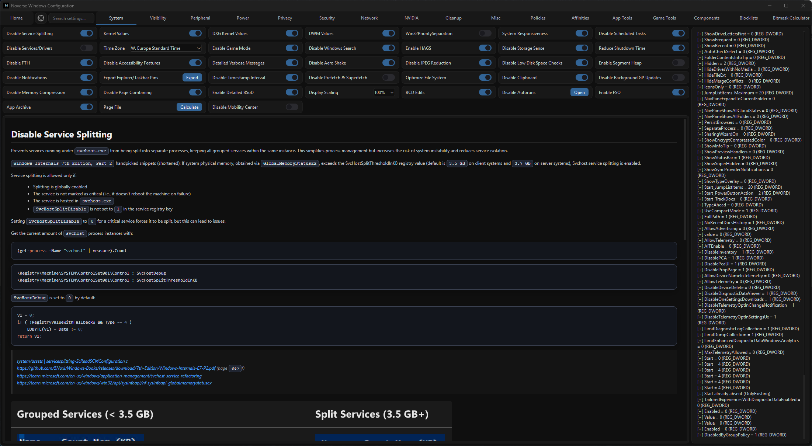812x446 pixels.
Task: Enable the Segment Heap toggle
Action: pos(678,63)
